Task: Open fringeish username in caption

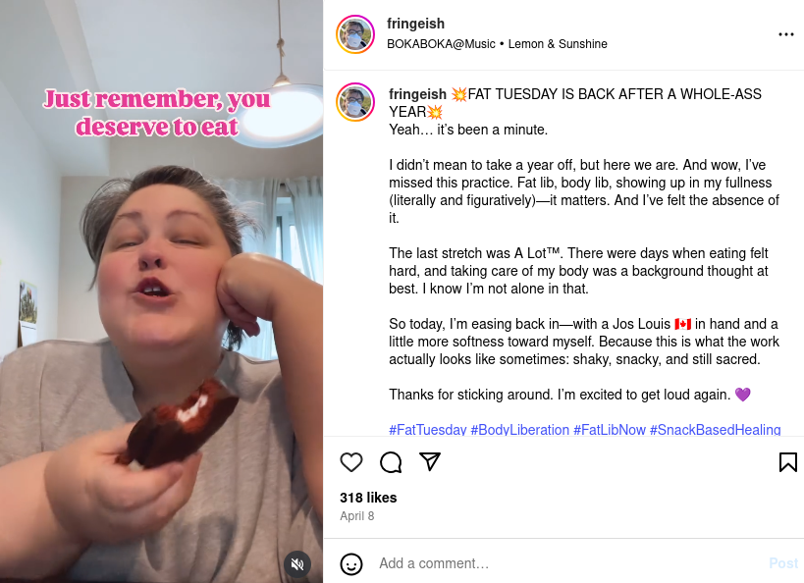Action: (x=417, y=94)
